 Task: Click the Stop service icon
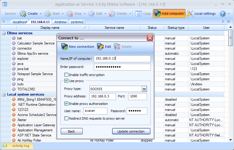[69, 14]
